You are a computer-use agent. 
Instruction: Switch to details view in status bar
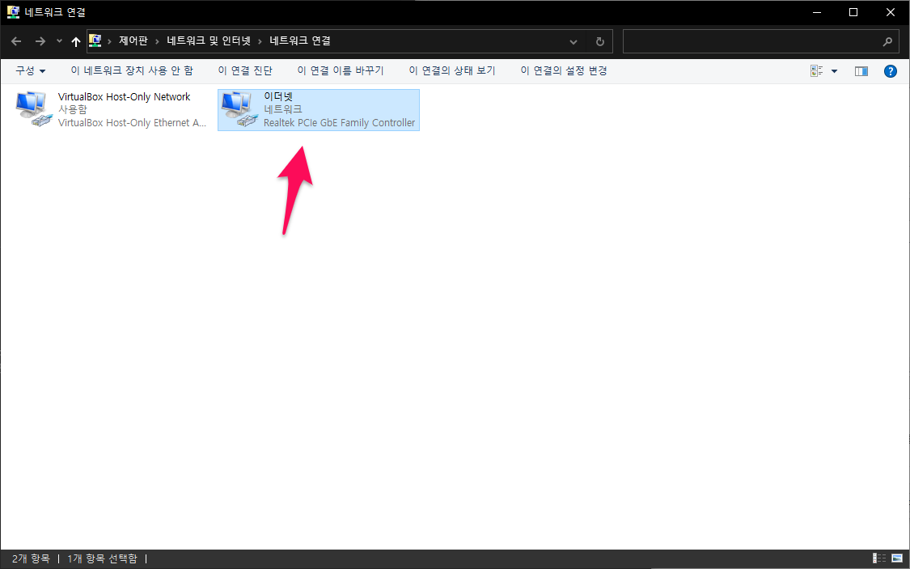point(879,558)
